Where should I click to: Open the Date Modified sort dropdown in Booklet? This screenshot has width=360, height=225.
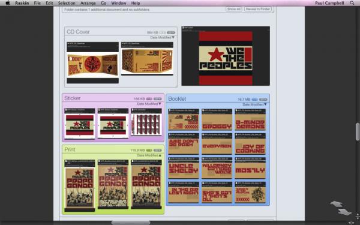coord(254,104)
